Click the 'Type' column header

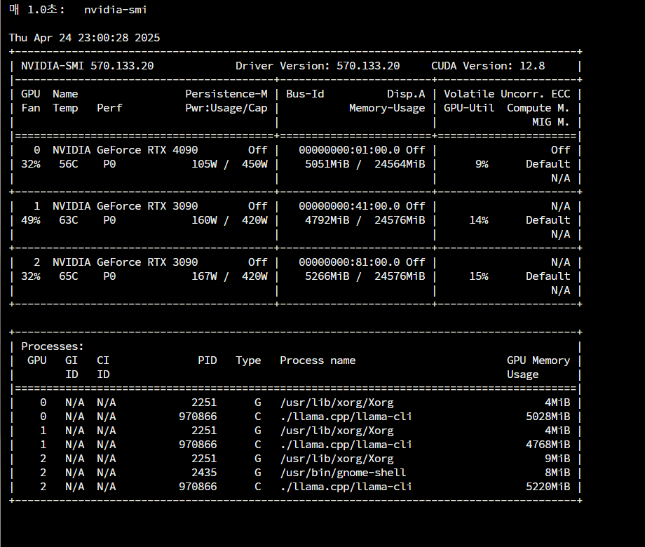[x=248, y=360]
